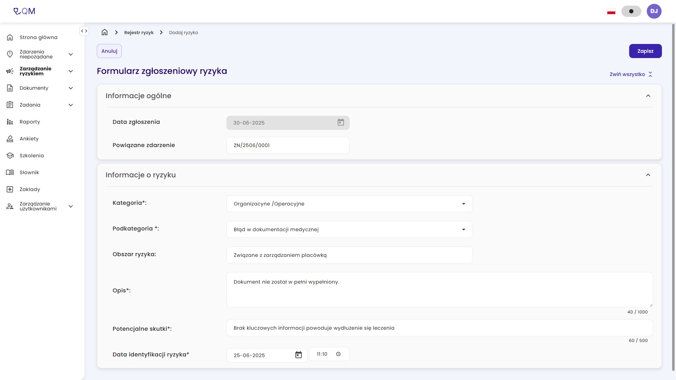676x380 pixels.
Task: Collapse the Informacje ogólne section
Action: (648, 96)
